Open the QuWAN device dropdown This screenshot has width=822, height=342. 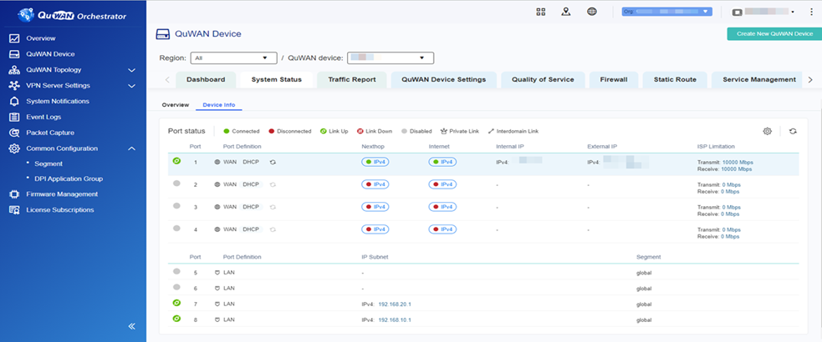tap(391, 58)
